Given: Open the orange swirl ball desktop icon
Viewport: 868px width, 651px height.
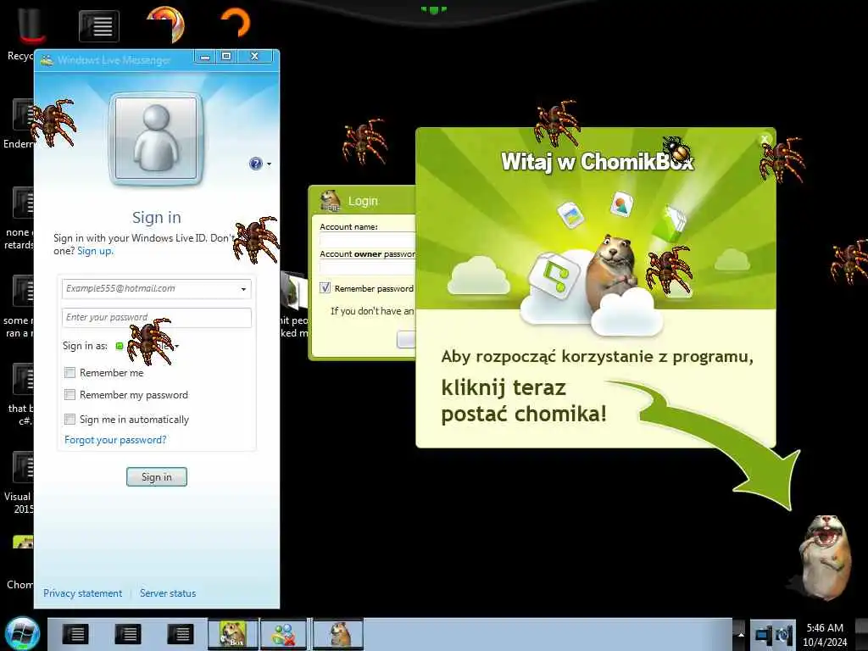Looking at the screenshot, I should click(165, 24).
